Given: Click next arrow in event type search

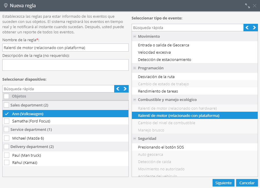Looking at the screenshot, I should [x=254, y=28].
